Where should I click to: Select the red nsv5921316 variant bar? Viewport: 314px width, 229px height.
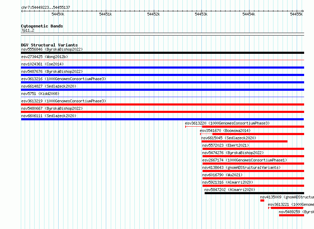253,186
